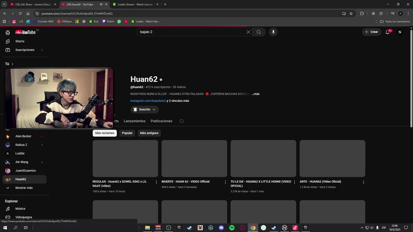This screenshot has height=232, width=413.
Task: Open Suscripciones in the sidebar
Action: [x=25, y=50]
